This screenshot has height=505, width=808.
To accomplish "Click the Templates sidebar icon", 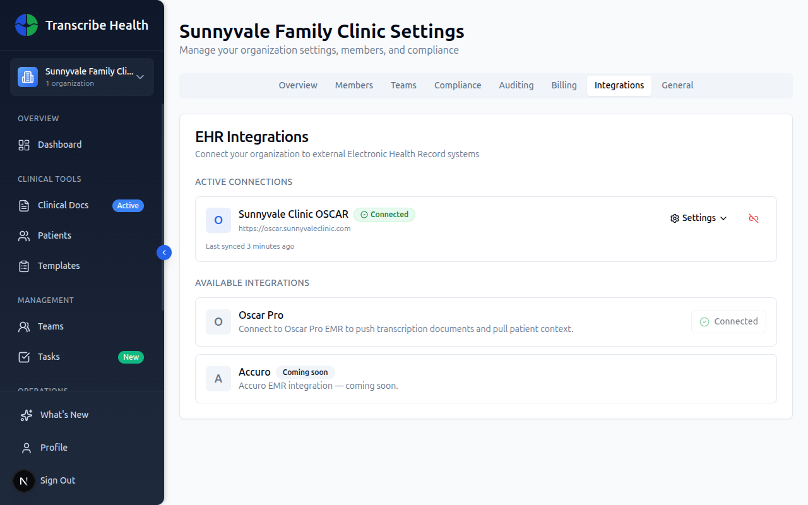I will pos(24,265).
